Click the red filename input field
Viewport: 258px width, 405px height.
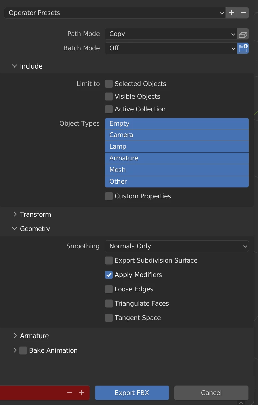(x=32, y=393)
